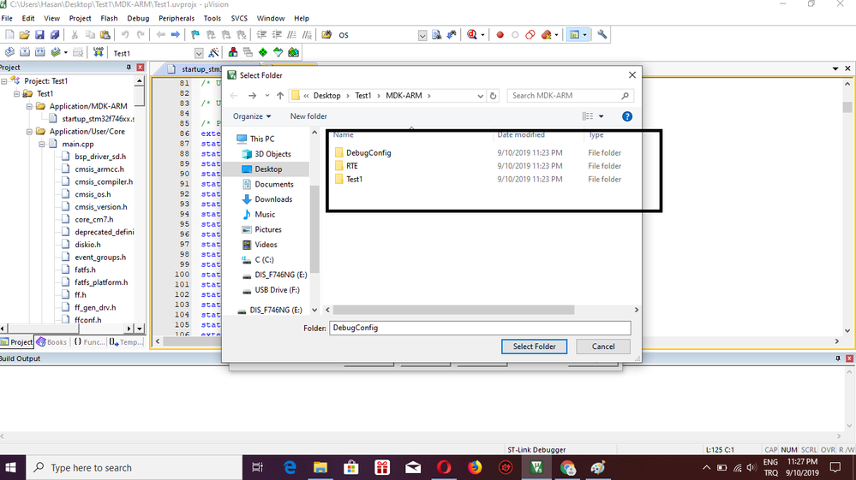Image resolution: width=856 pixels, height=480 pixels.
Task: Open Recent locations dropdown beside Forward arrow
Action: (x=267, y=95)
